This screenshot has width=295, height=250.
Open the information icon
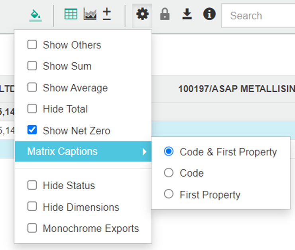[209, 15]
